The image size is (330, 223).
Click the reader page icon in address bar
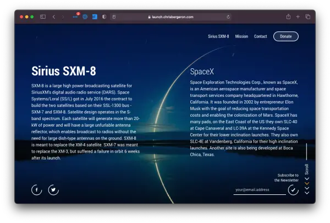114,17
